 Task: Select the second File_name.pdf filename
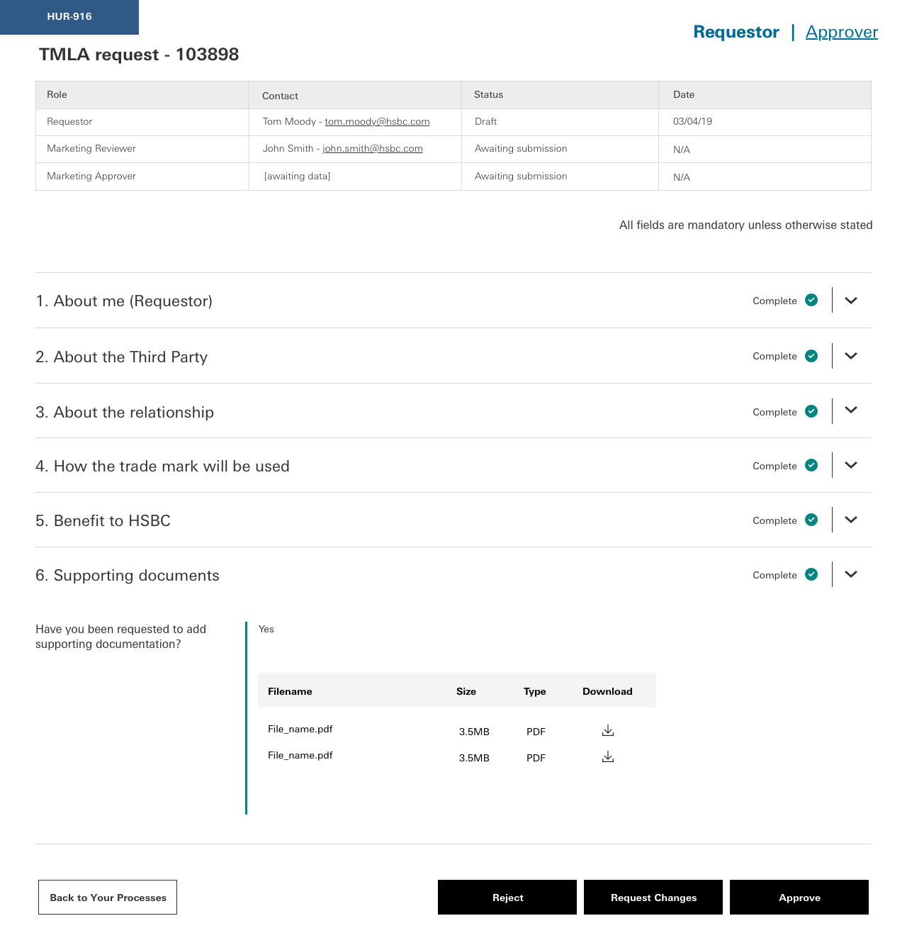click(x=300, y=756)
